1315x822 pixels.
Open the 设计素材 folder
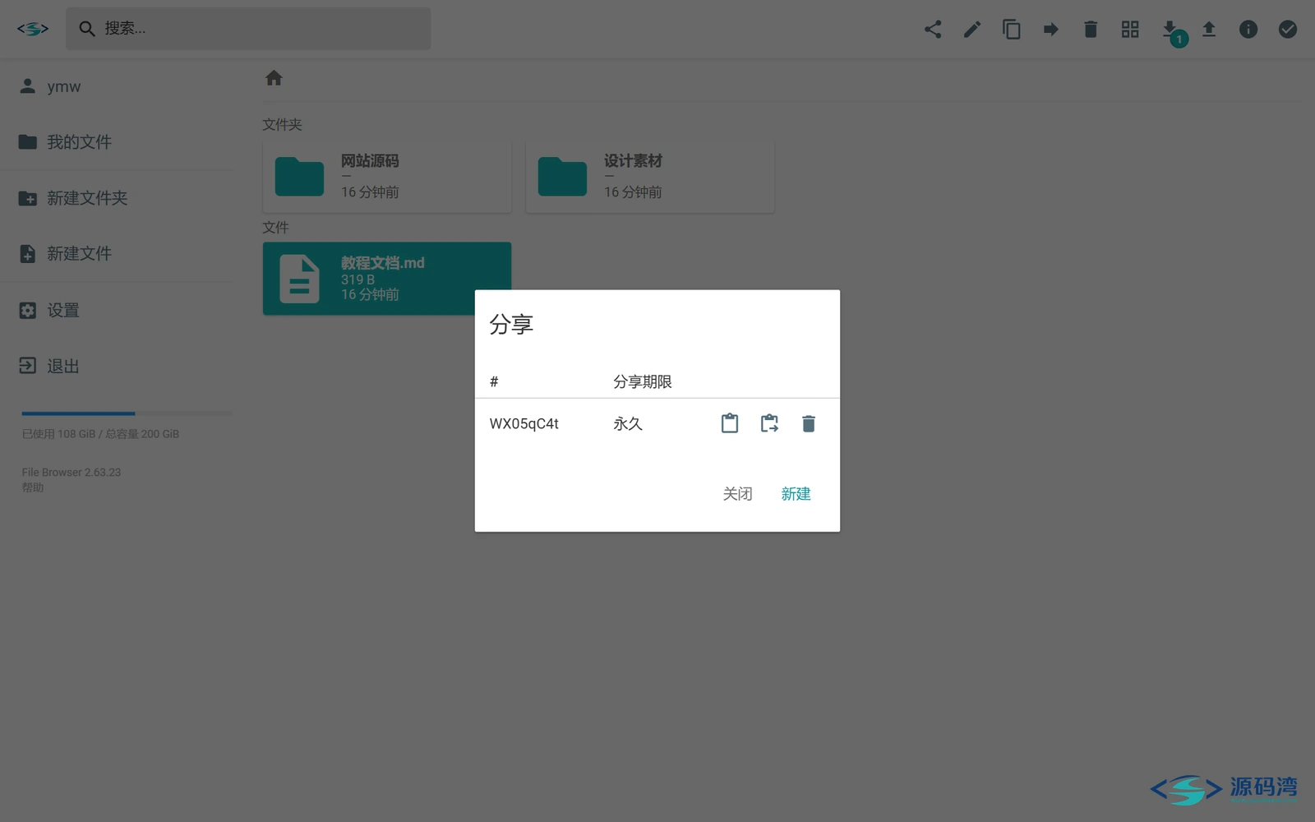(x=650, y=177)
